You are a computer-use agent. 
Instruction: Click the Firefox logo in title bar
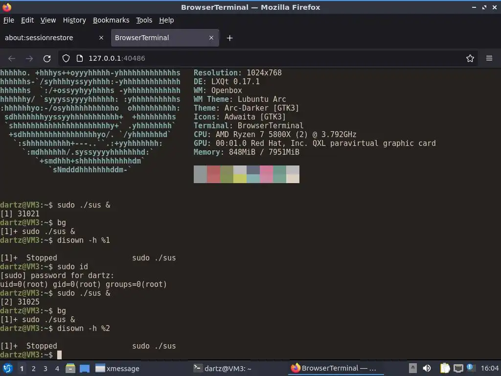(7, 7)
